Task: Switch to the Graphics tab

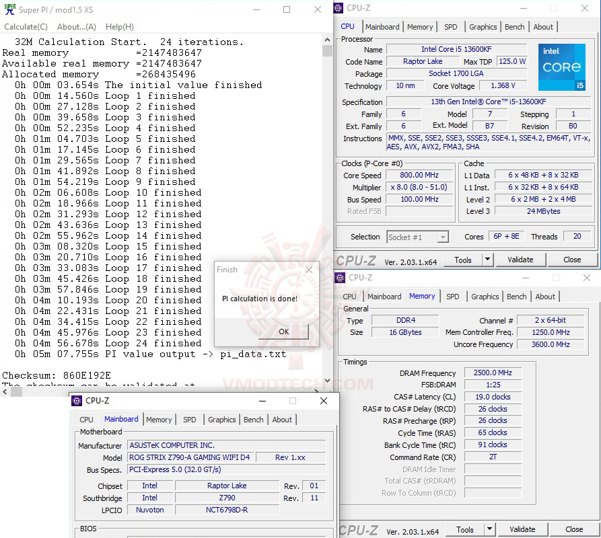Action: [483, 27]
